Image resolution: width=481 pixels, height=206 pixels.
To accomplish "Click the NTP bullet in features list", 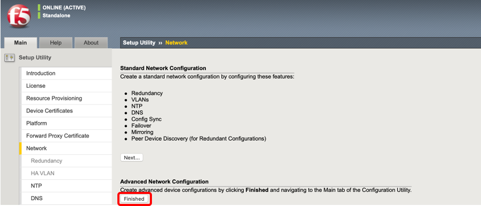I will (137, 106).
